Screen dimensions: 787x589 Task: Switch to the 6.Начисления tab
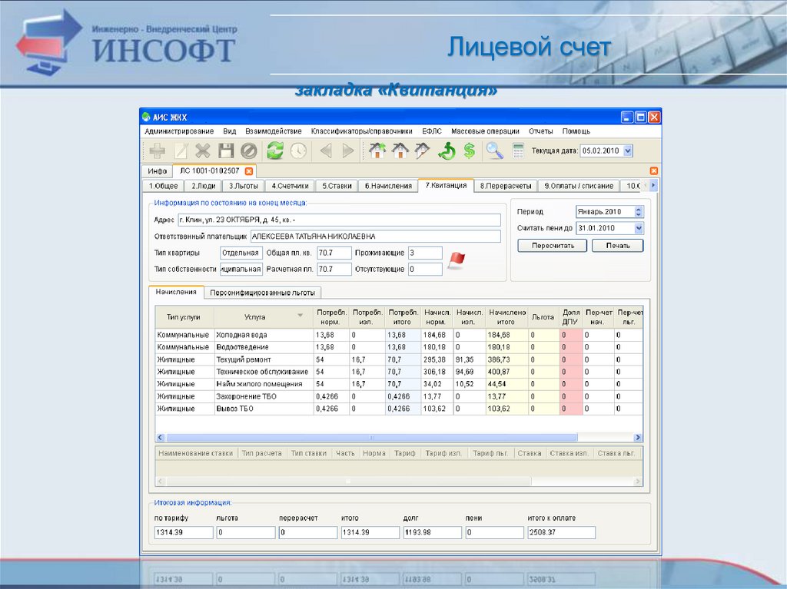[x=388, y=186]
